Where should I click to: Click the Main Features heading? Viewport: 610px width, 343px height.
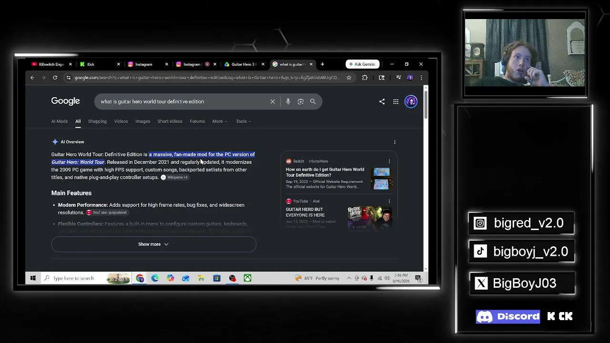click(71, 193)
